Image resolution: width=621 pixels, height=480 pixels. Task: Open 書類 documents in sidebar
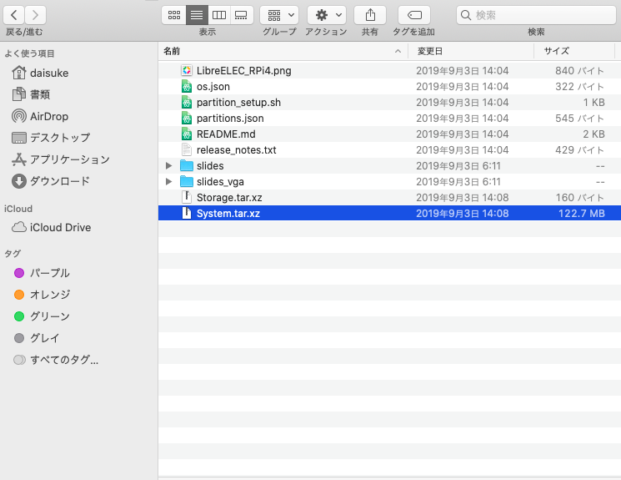coord(31,94)
